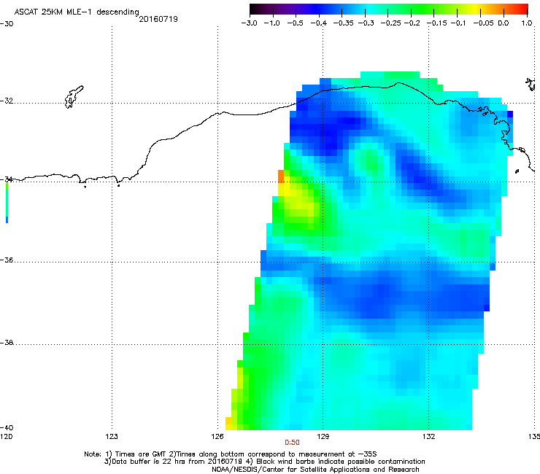The width and height of the screenshot is (540, 474).
Task: Click the date label 20160719 near title
Action: [x=158, y=19]
